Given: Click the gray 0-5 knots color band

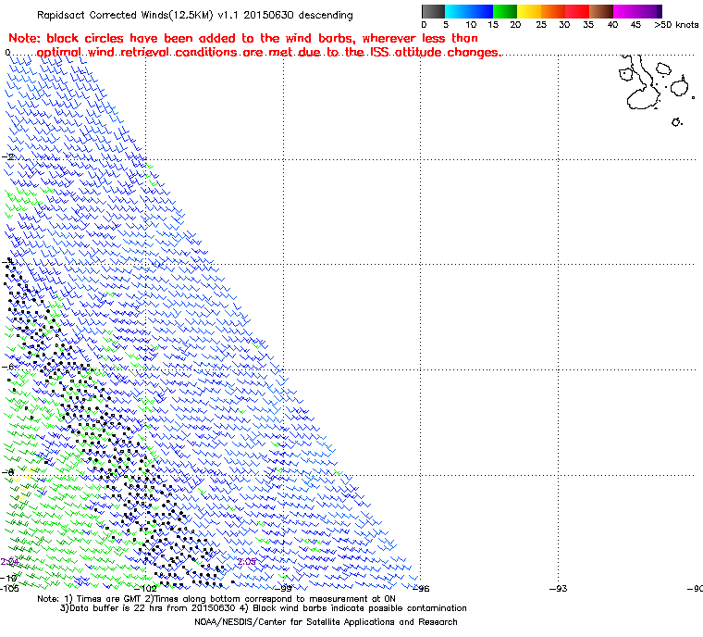Looking at the screenshot, I should (433, 11).
